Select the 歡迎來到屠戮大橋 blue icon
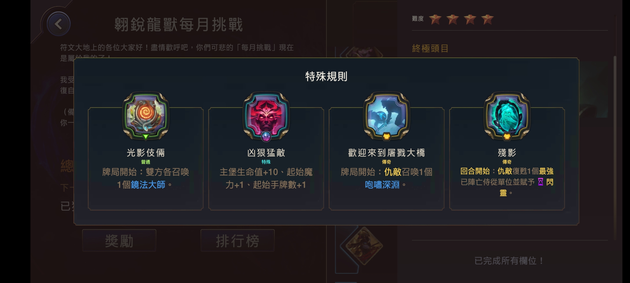The height and width of the screenshot is (283, 630). (387, 115)
